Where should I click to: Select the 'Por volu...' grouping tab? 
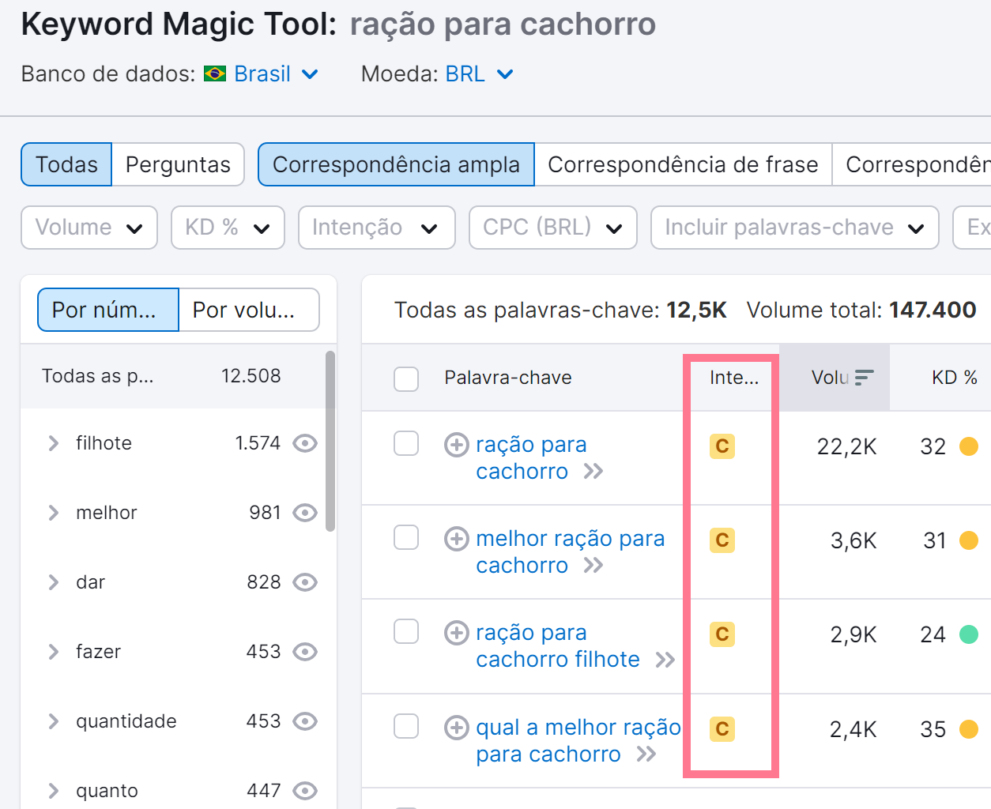coord(249,310)
